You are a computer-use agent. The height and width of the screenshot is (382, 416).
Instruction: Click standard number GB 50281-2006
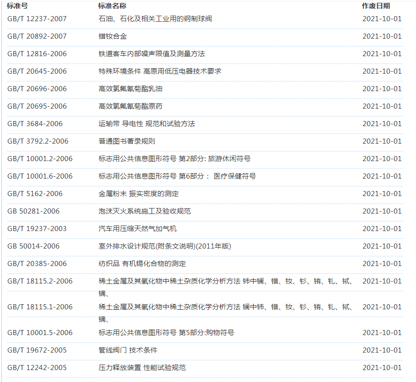point(34,211)
